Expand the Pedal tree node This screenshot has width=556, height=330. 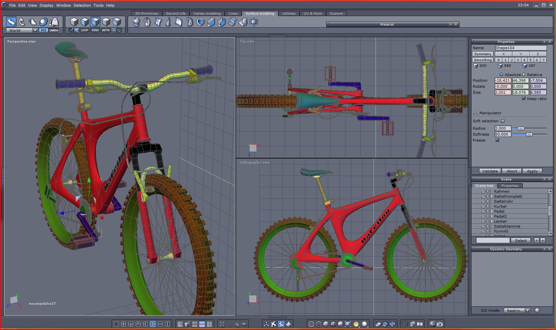492,211
